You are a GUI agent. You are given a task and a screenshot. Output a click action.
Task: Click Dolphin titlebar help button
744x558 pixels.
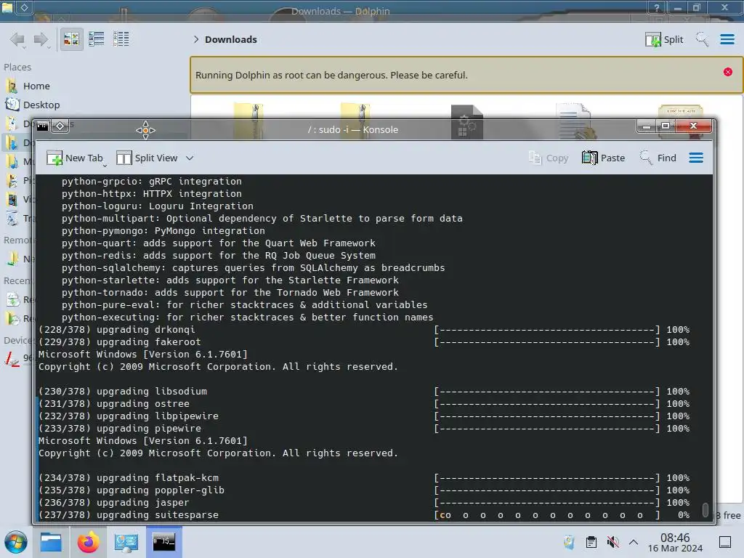coord(657,7)
